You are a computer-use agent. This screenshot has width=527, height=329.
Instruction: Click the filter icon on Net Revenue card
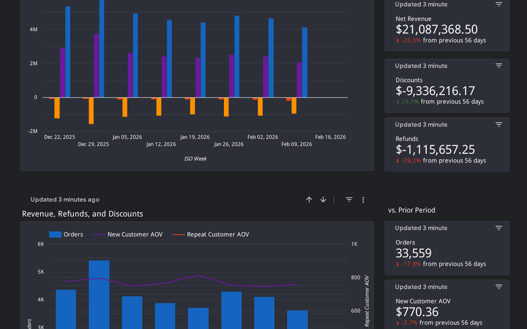coord(499,5)
